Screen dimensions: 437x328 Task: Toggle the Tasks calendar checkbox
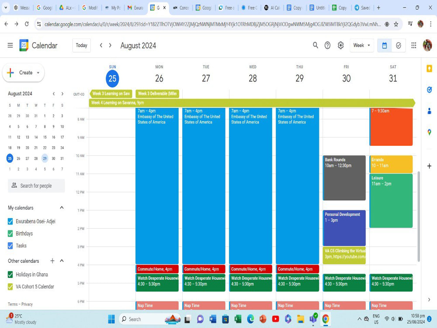point(10,246)
